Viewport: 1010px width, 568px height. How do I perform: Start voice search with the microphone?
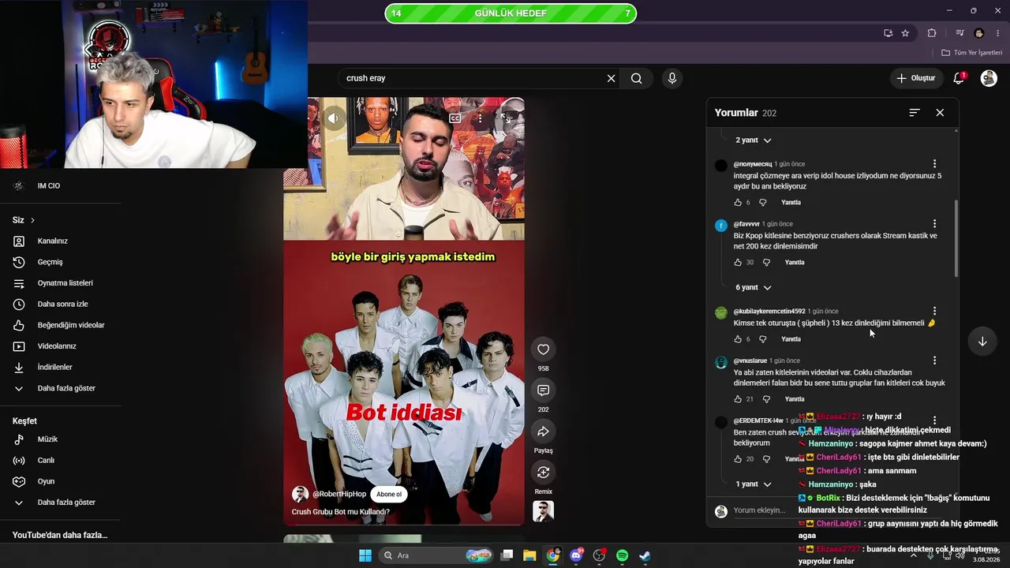(672, 78)
